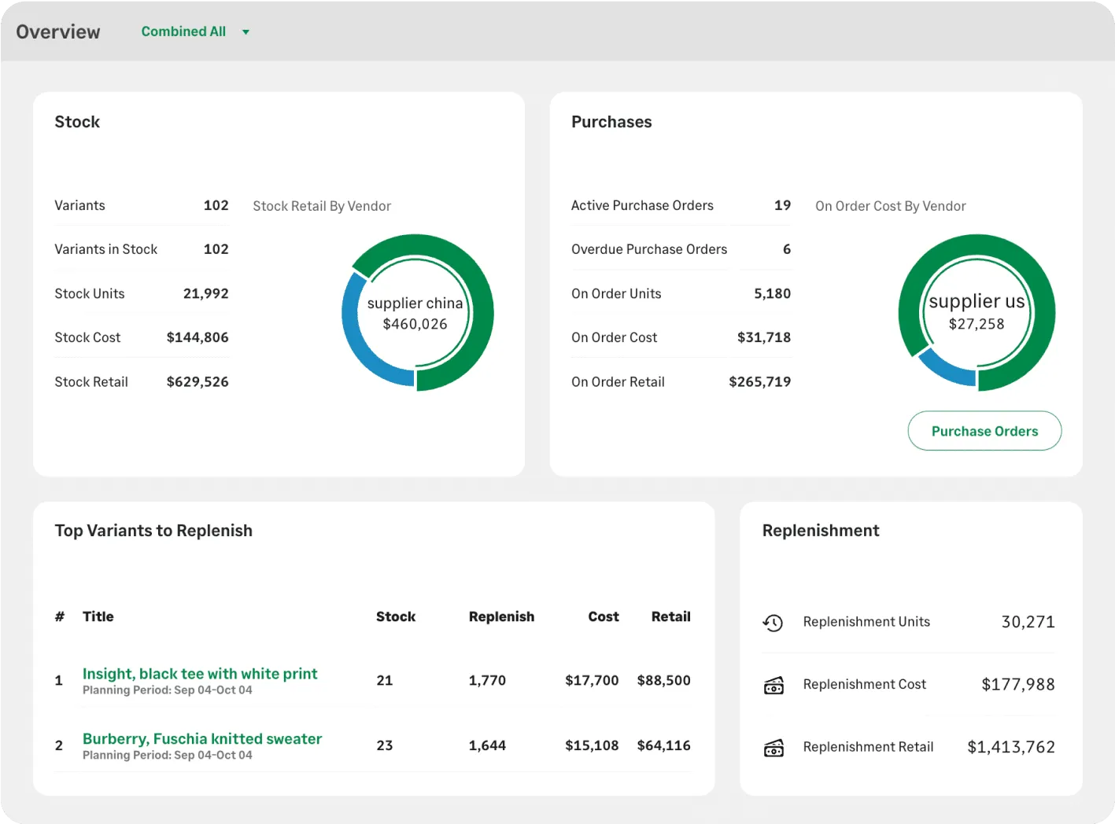Click the Top Variants to Replenish heading
Screen dimensions: 1115x824
153,531
